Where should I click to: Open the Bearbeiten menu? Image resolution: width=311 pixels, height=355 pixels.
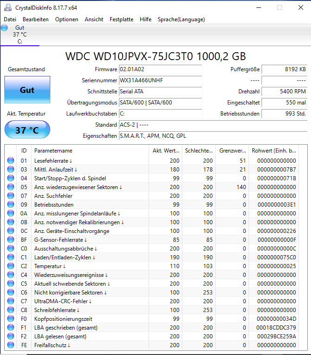36,19
